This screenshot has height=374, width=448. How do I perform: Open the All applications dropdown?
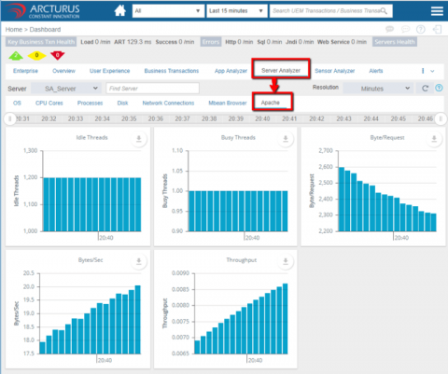click(168, 11)
